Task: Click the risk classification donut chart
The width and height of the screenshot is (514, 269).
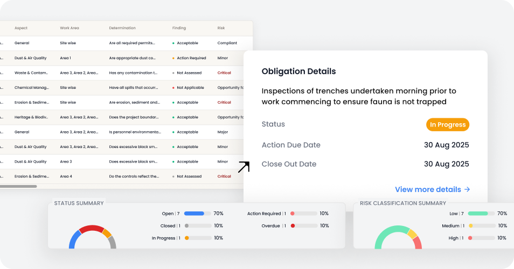Action: tap(398, 237)
